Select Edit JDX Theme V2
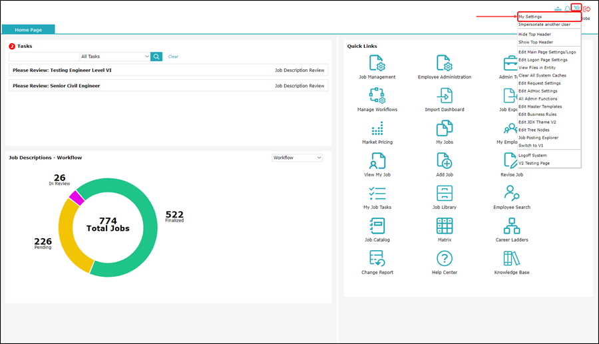The image size is (599, 344). 537,122
